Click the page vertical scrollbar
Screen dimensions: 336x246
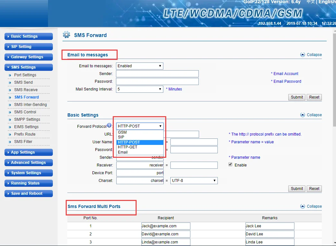[334, 80]
